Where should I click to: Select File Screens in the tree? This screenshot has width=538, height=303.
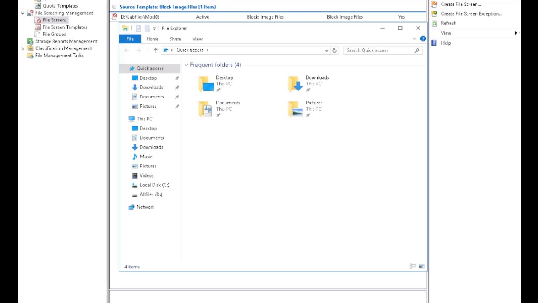pos(54,20)
